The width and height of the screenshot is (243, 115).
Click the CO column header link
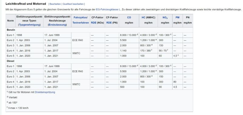pos(129,18)
